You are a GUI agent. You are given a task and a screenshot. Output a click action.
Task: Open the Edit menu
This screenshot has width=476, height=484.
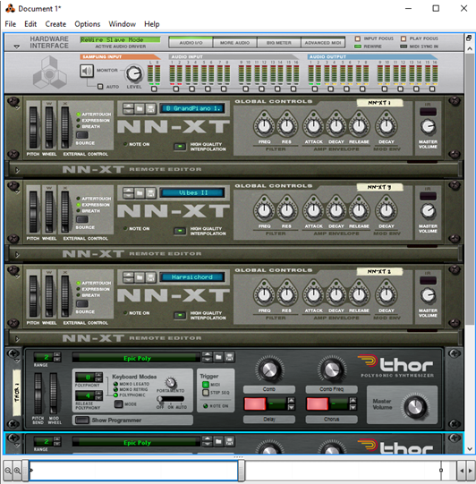(30, 24)
